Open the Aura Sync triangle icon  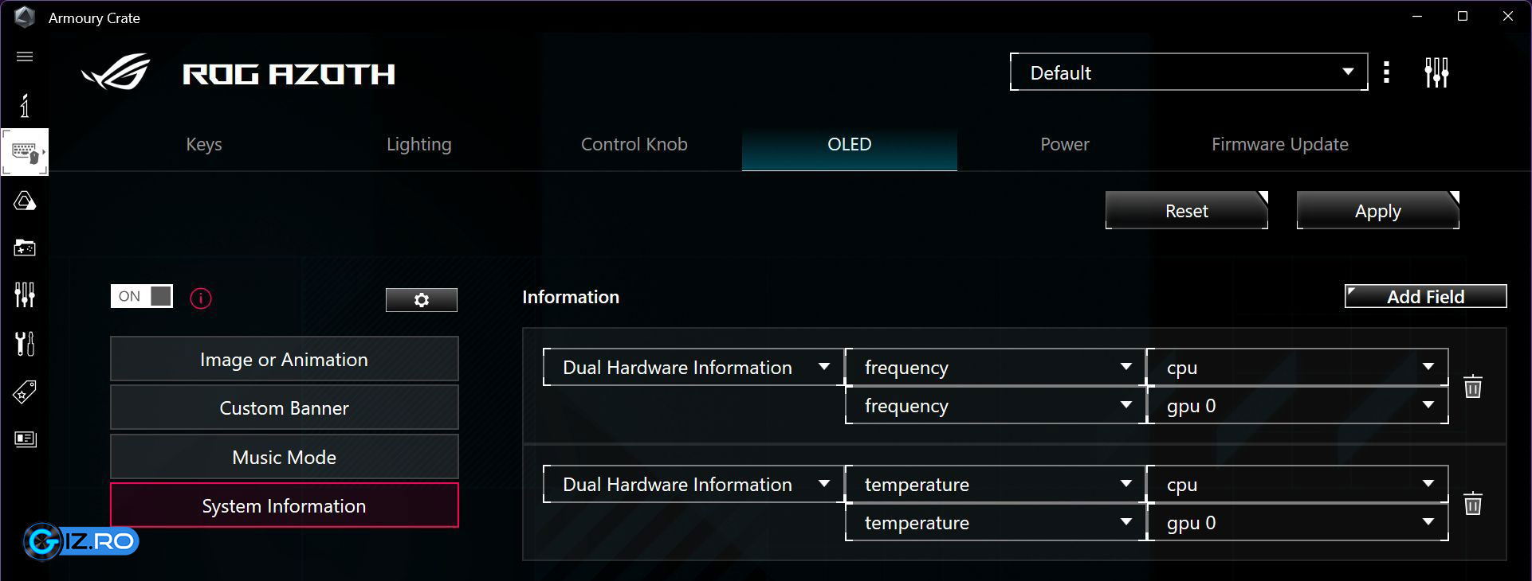tap(25, 201)
